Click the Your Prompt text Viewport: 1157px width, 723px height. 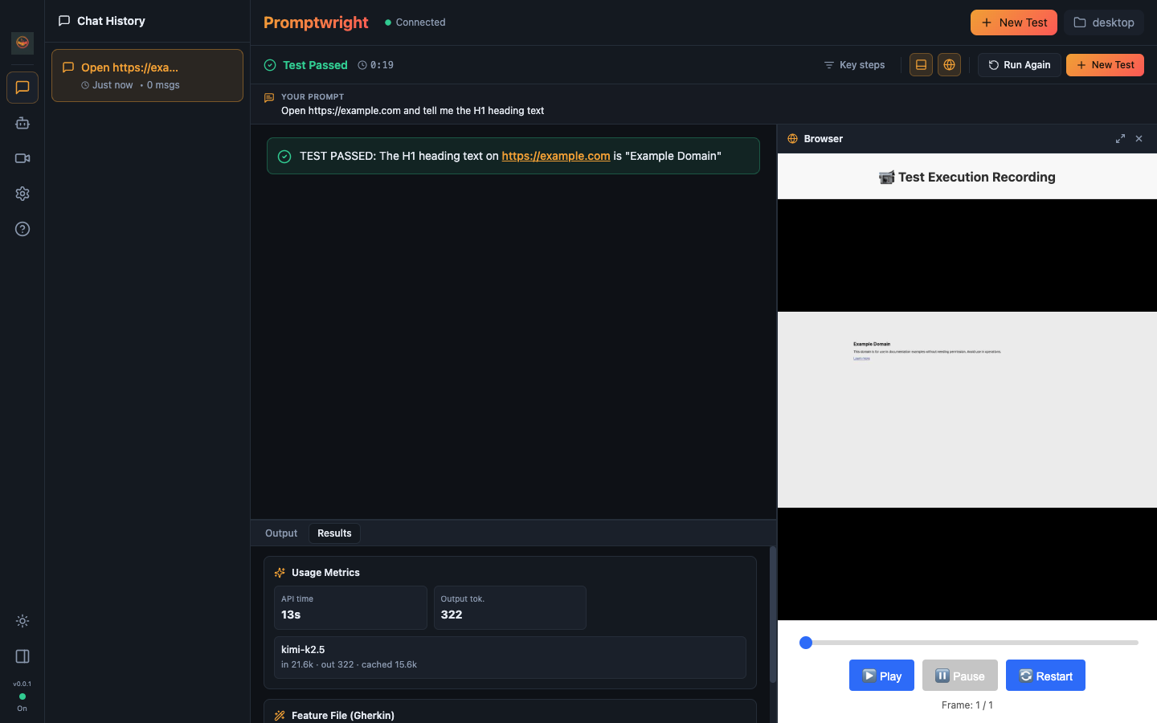(412, 111)
